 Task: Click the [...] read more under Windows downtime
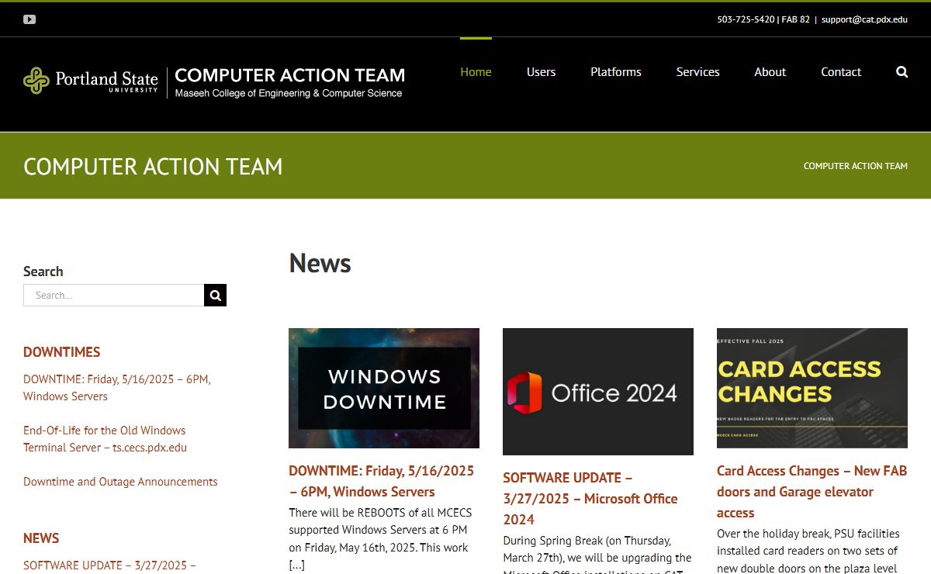coord(296,565)
